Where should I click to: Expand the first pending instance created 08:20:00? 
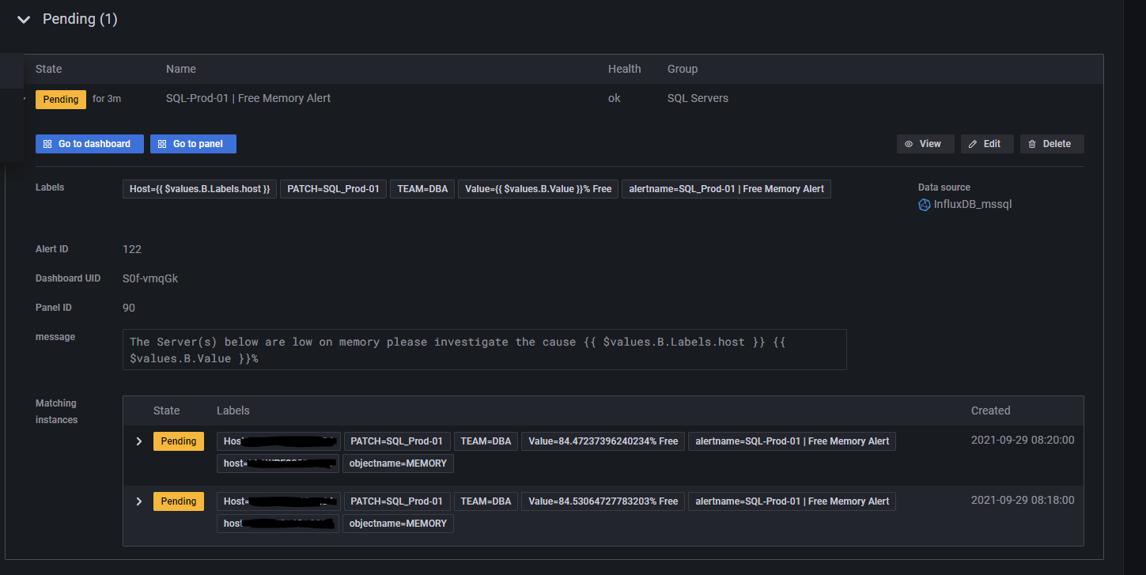pos(139,441)
